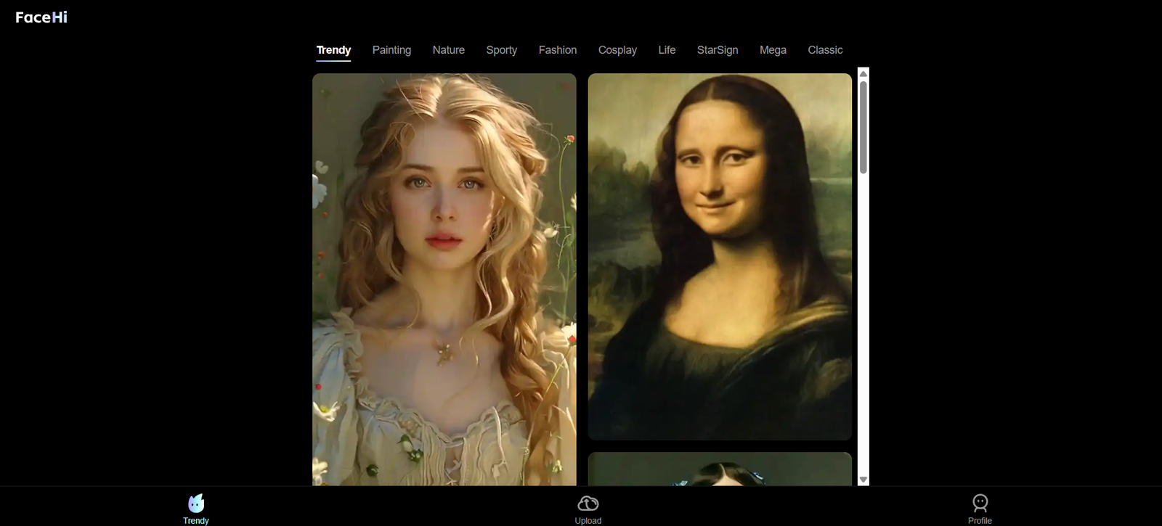Switch to the Sporty tab
Screen dimensions: 1162x526
(x=501, y=50)
